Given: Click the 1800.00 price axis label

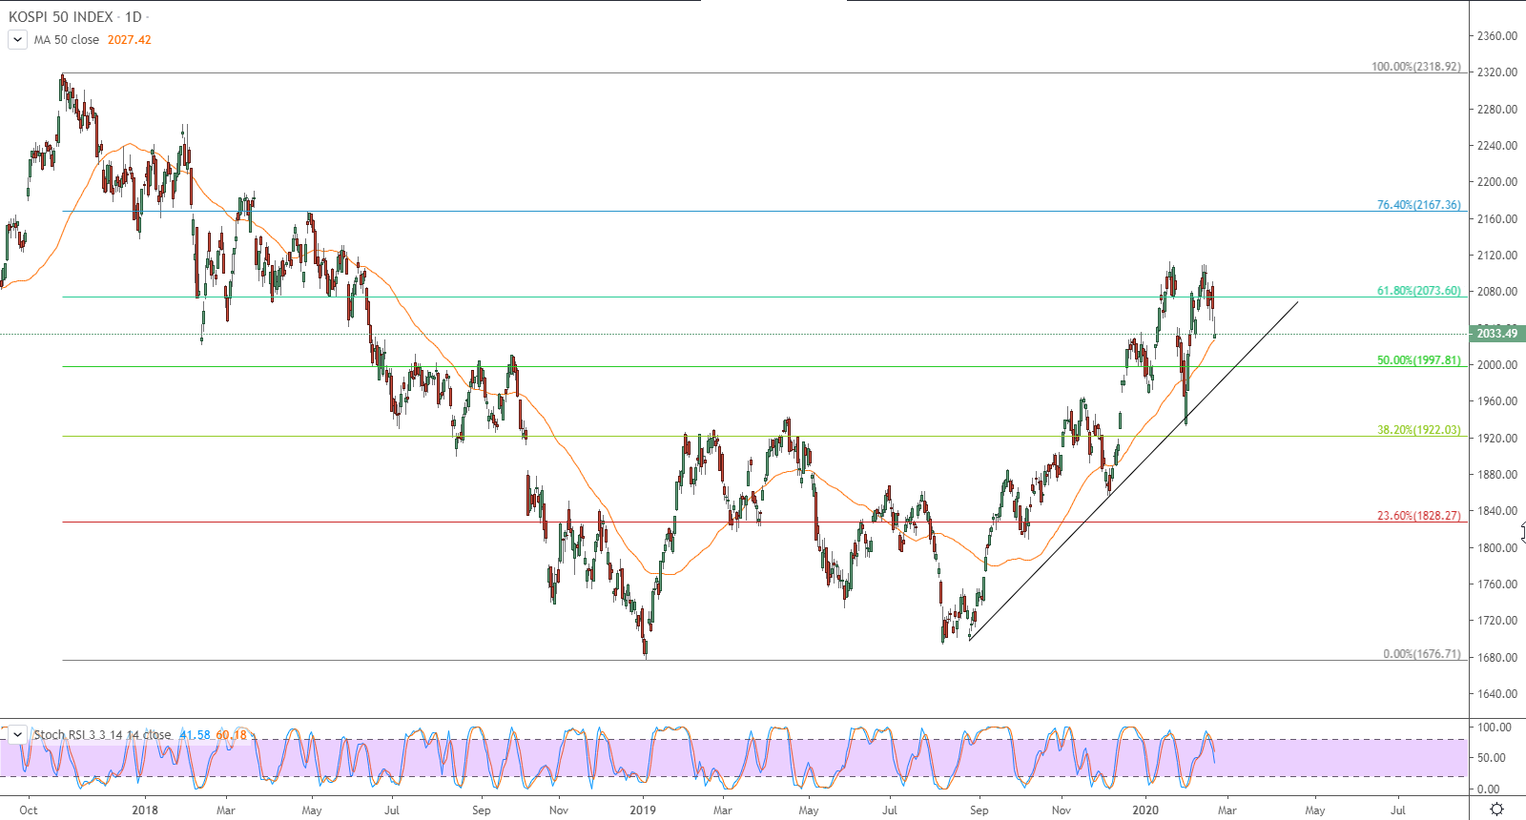Looking at the screenshot, I should pos(1496,548).
